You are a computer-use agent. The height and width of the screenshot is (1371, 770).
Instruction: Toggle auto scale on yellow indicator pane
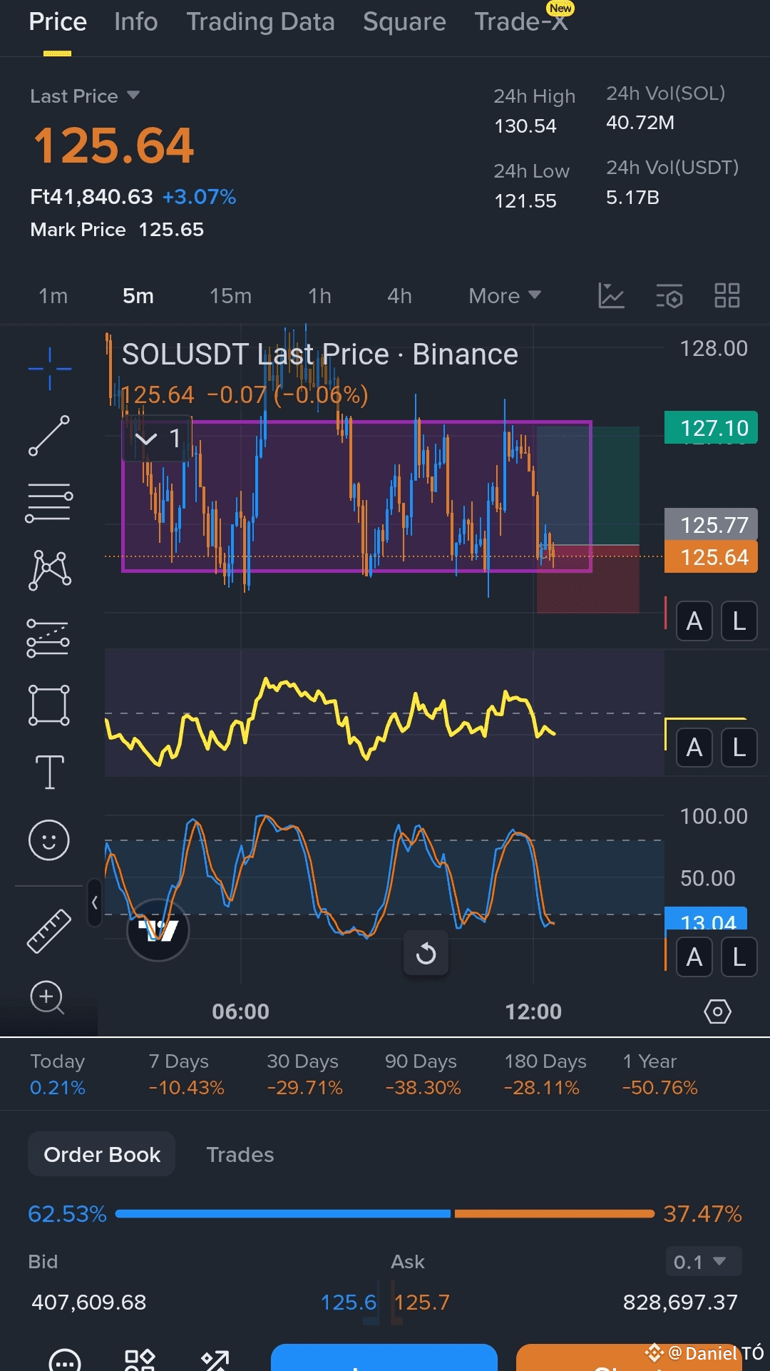[x=694, y=748]
